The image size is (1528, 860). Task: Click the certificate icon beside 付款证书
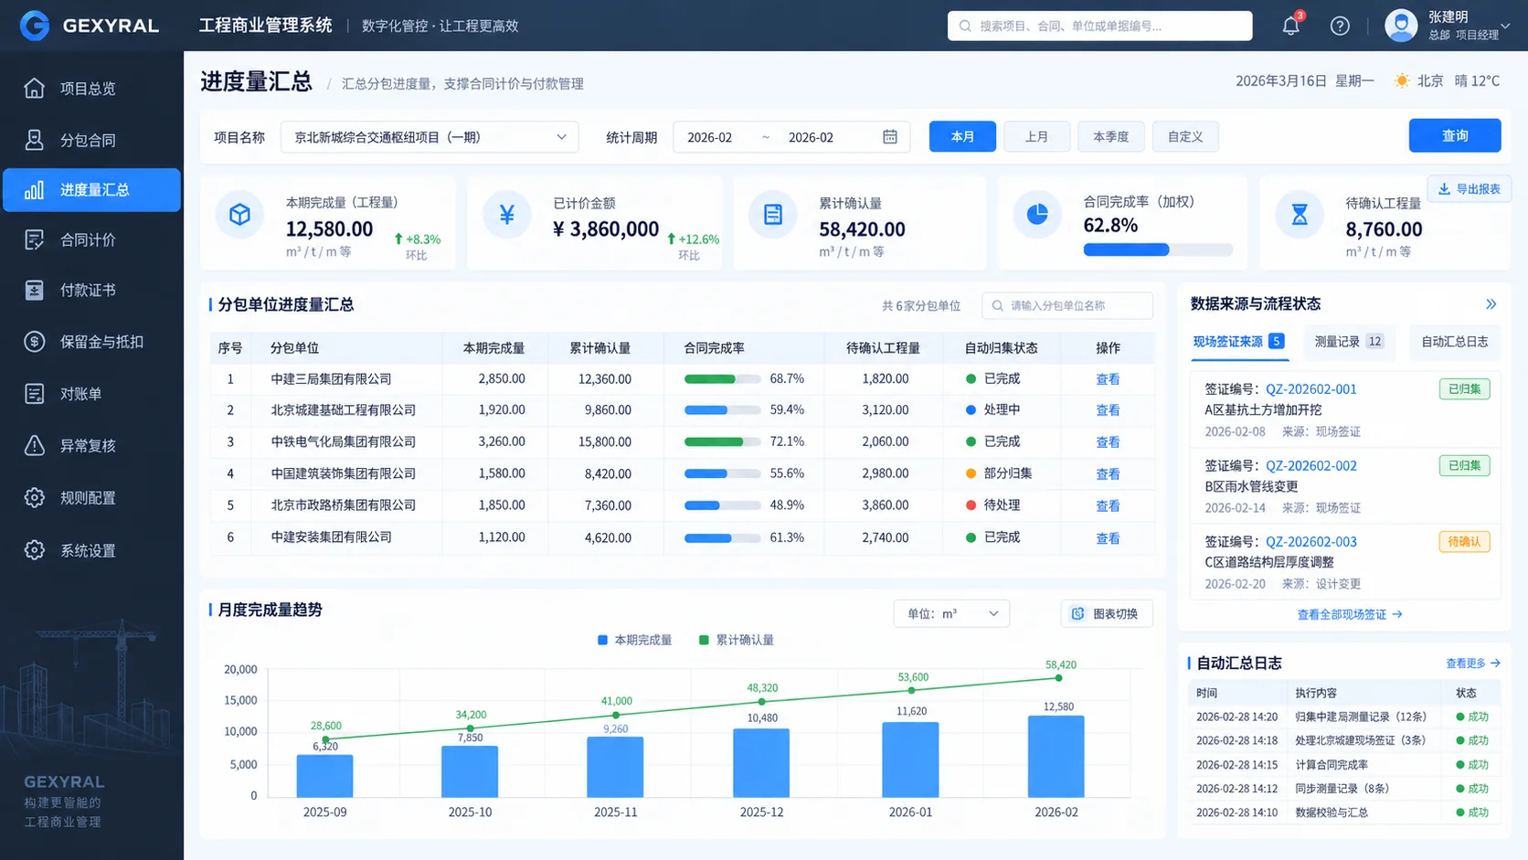34,290
